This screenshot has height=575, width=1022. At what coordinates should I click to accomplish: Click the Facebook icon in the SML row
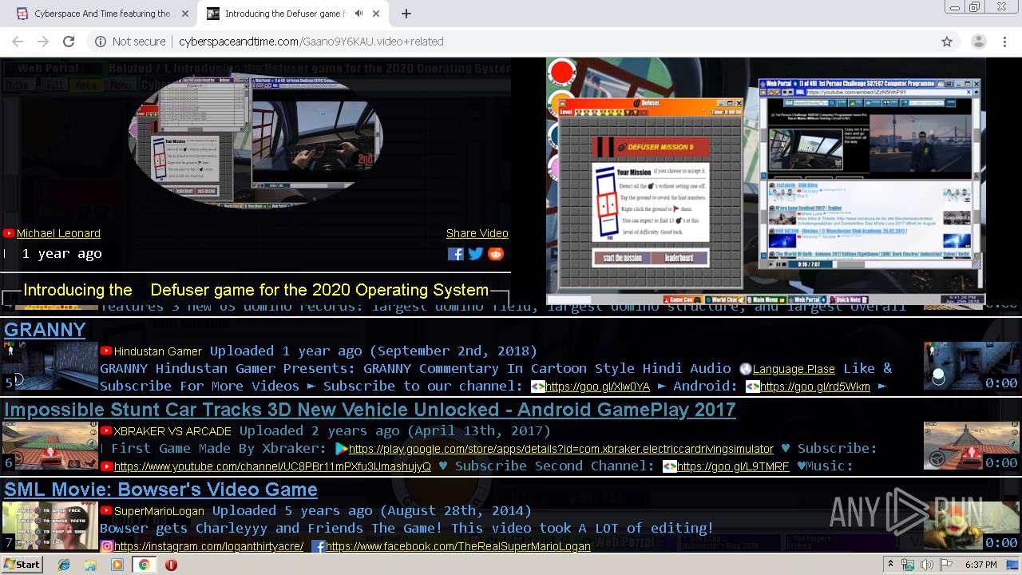pyautogui.click(x=318, y=546)
